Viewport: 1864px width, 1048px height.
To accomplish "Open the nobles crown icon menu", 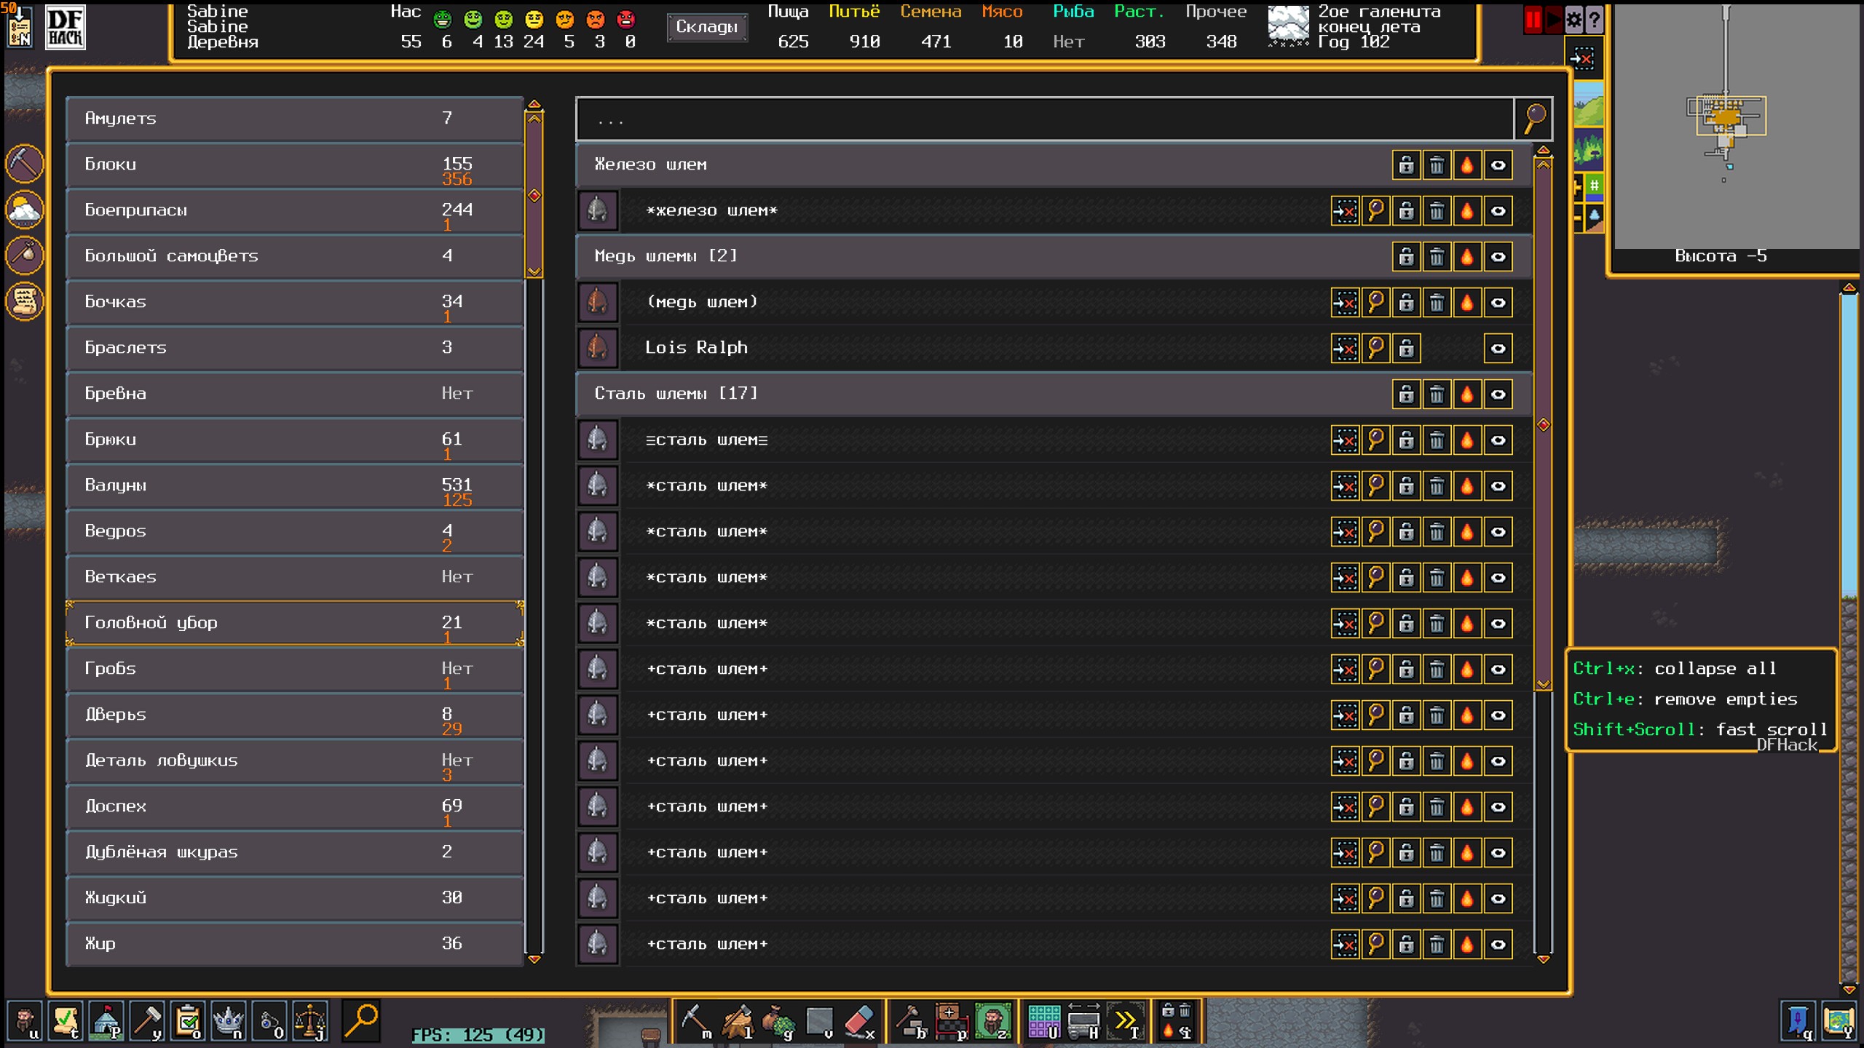I will coord(228,1021).
